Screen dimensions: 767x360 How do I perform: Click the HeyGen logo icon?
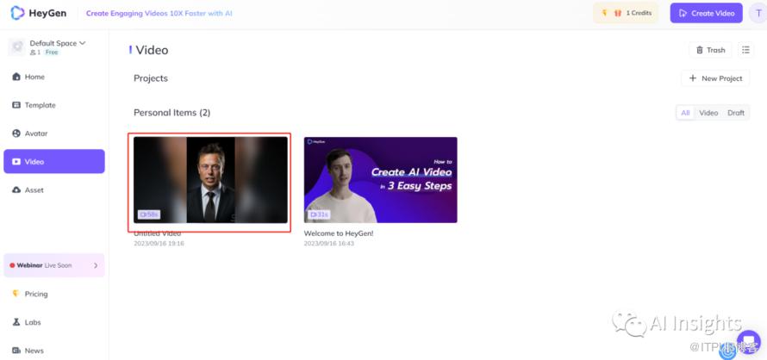pos(17,13)
